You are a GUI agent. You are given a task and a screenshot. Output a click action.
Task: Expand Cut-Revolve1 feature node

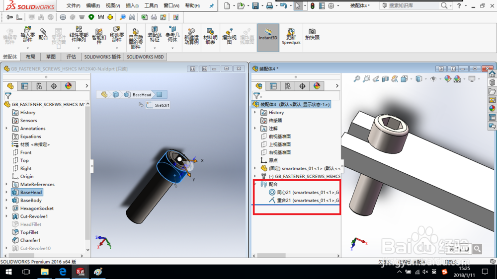click(6, 216)
